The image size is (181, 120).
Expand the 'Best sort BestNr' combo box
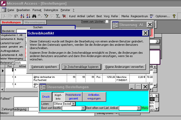83,108
